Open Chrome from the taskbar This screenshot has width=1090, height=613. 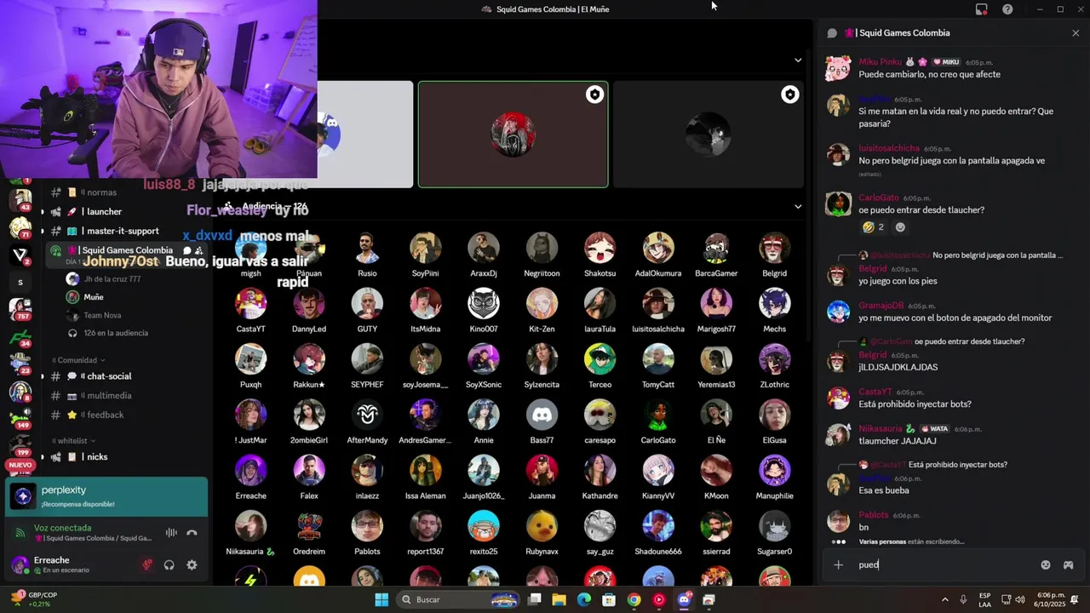point(634,599)
